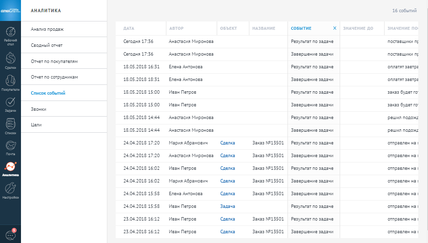This screenshot has width=428, height=243.
Task: Remove the Событие column filter with X
Action: point(334,28)
